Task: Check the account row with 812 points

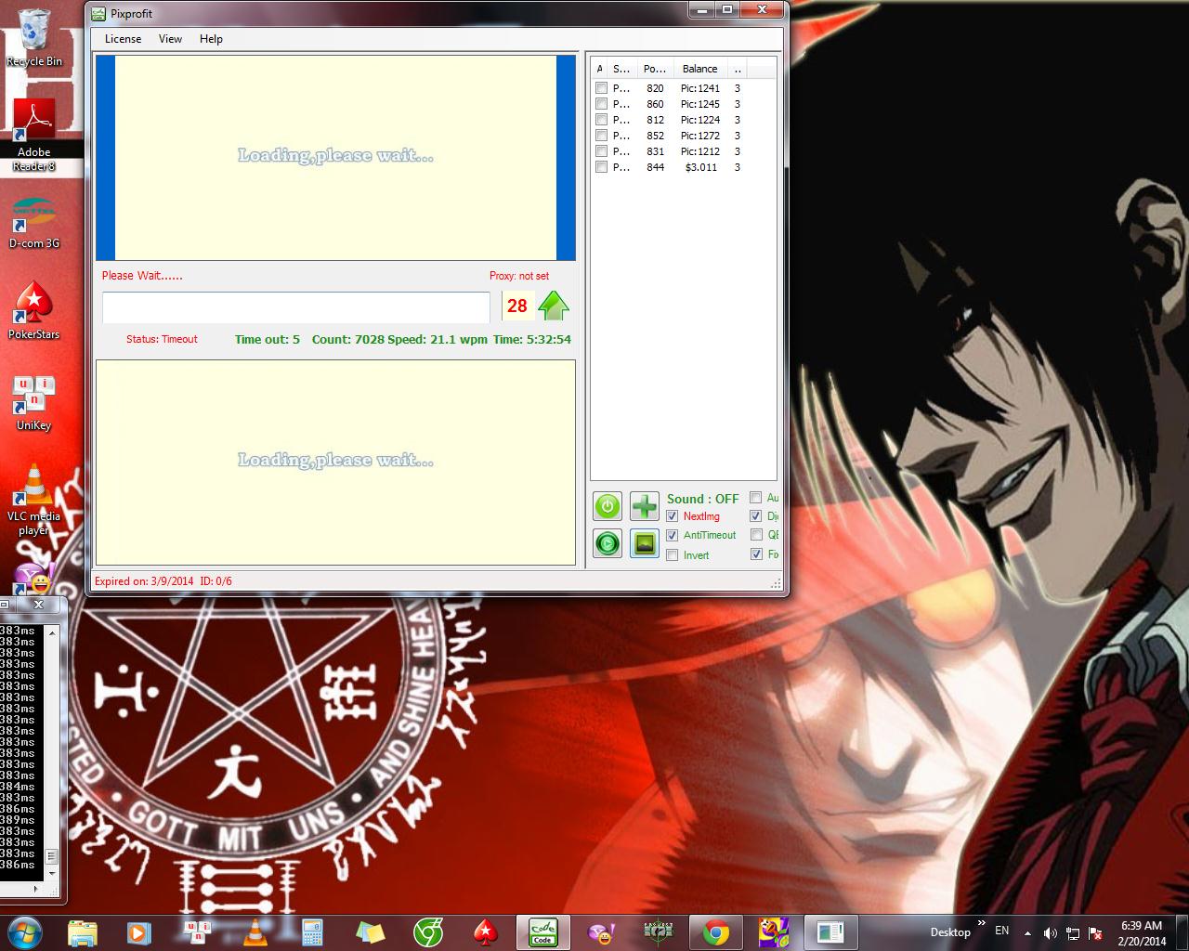Action: 601,120
